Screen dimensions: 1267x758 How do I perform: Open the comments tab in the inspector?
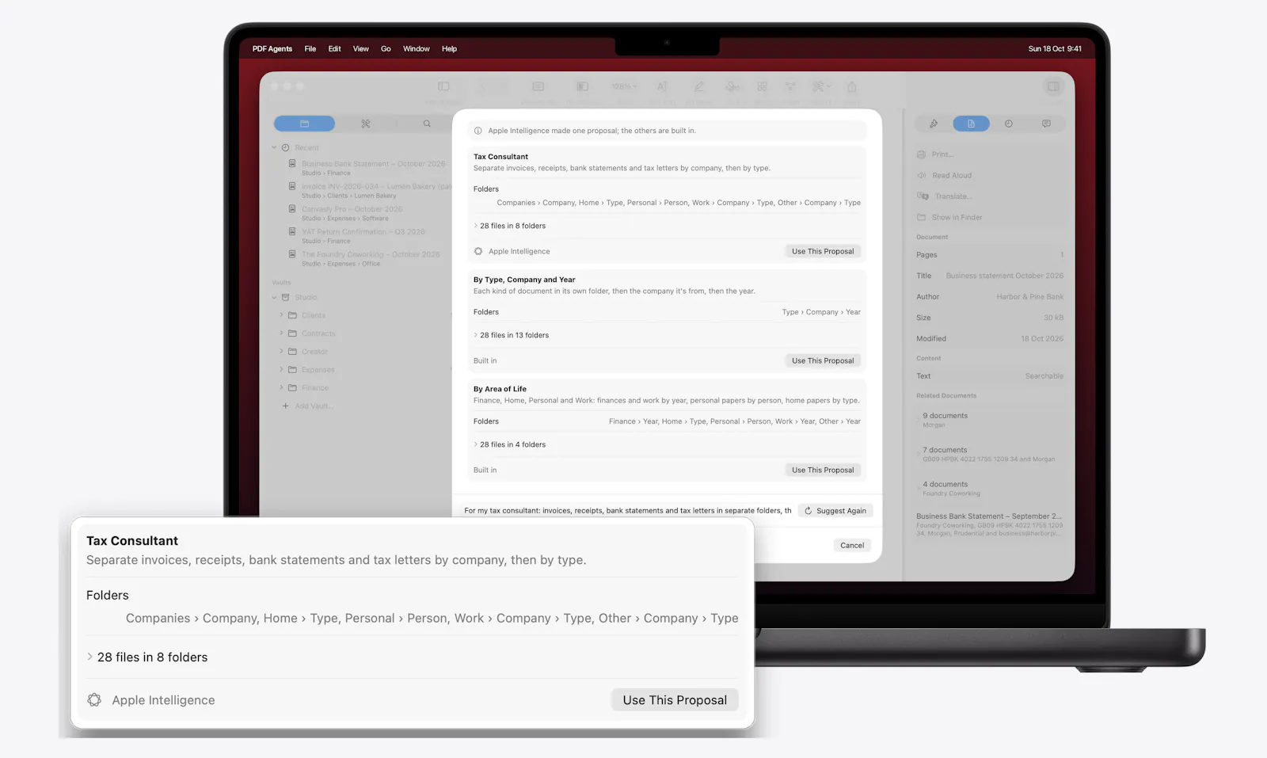(x=1046, y=124)
